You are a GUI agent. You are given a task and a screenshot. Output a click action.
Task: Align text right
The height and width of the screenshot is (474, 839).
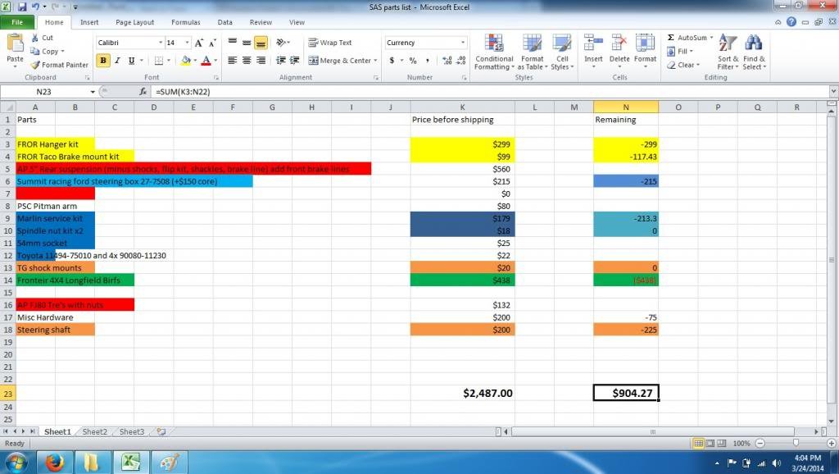(x=261, y=61)
